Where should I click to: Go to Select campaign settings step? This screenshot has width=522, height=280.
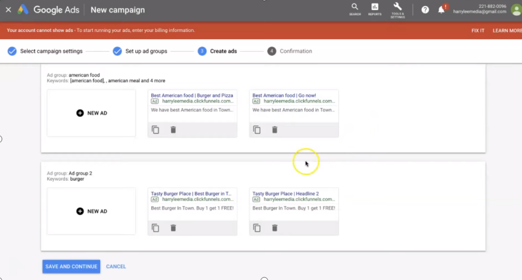point(44,51)
